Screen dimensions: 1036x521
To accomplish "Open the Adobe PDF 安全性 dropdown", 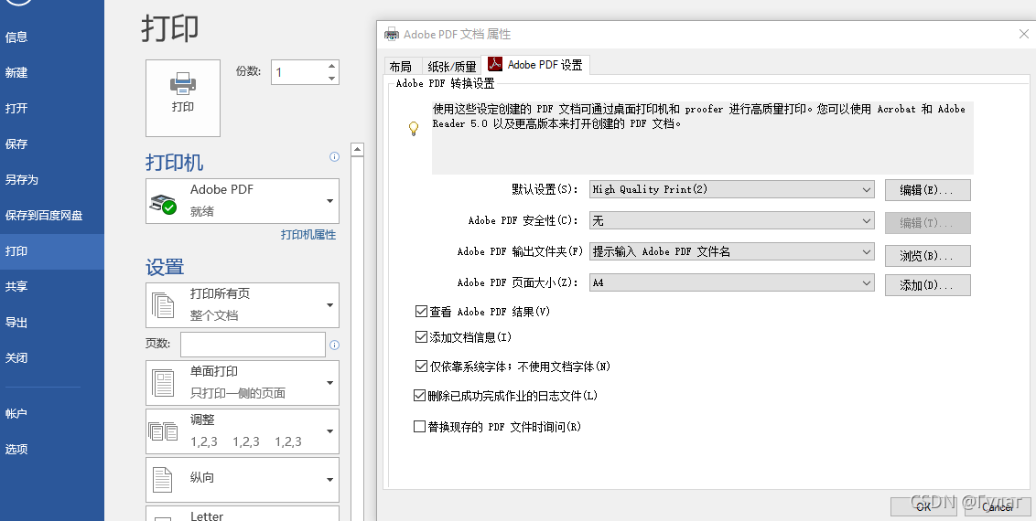I will coord(732,221).
